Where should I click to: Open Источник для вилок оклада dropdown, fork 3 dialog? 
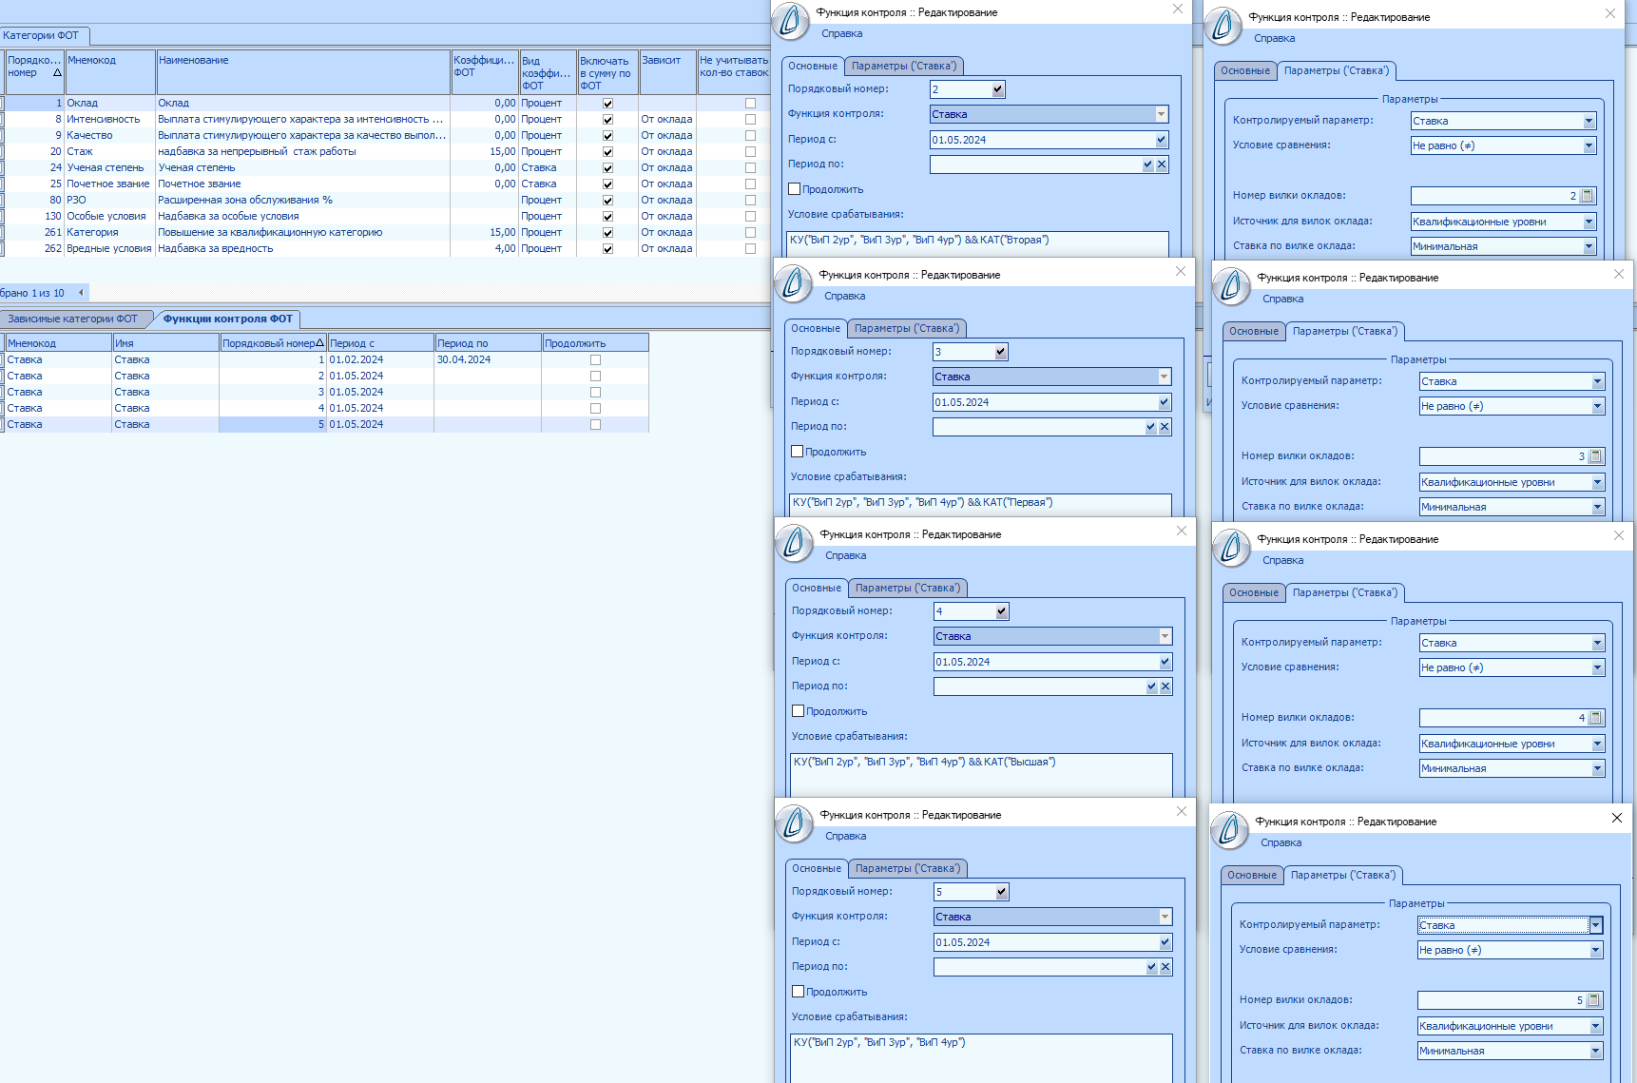pyautogui.click(x=1598, y=482)
